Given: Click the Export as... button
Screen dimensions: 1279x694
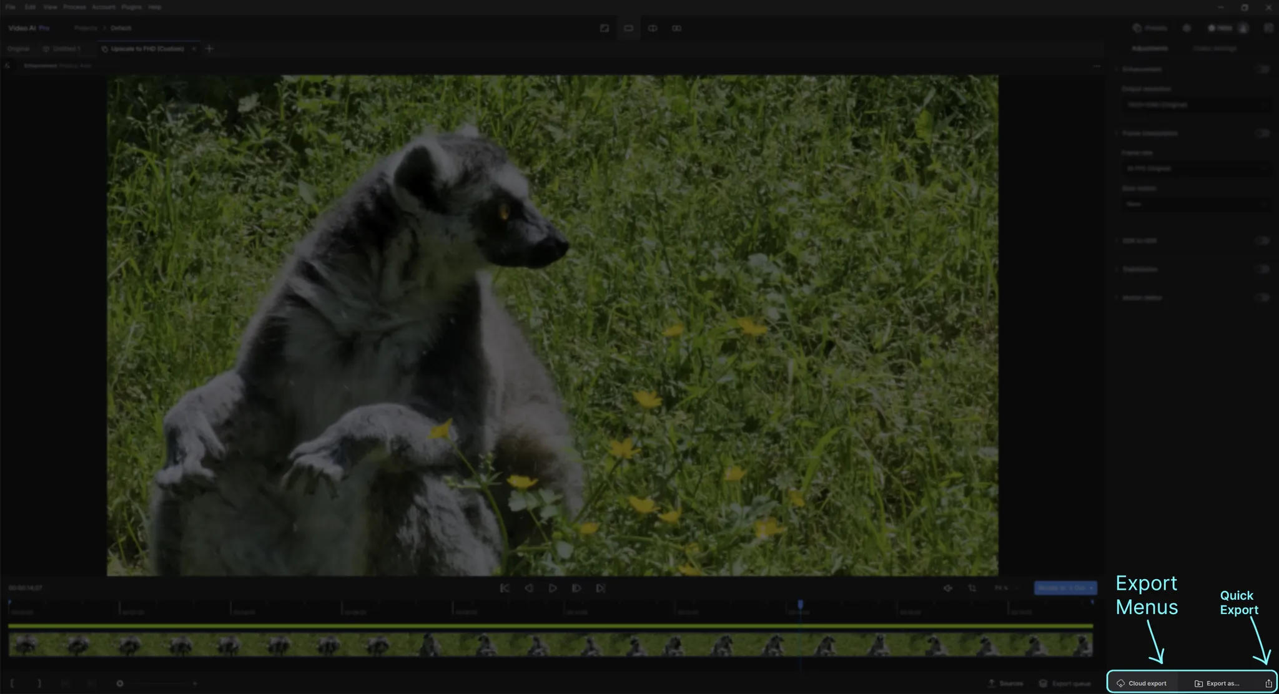Looking at the screenshot, I should coord(1217,683).
